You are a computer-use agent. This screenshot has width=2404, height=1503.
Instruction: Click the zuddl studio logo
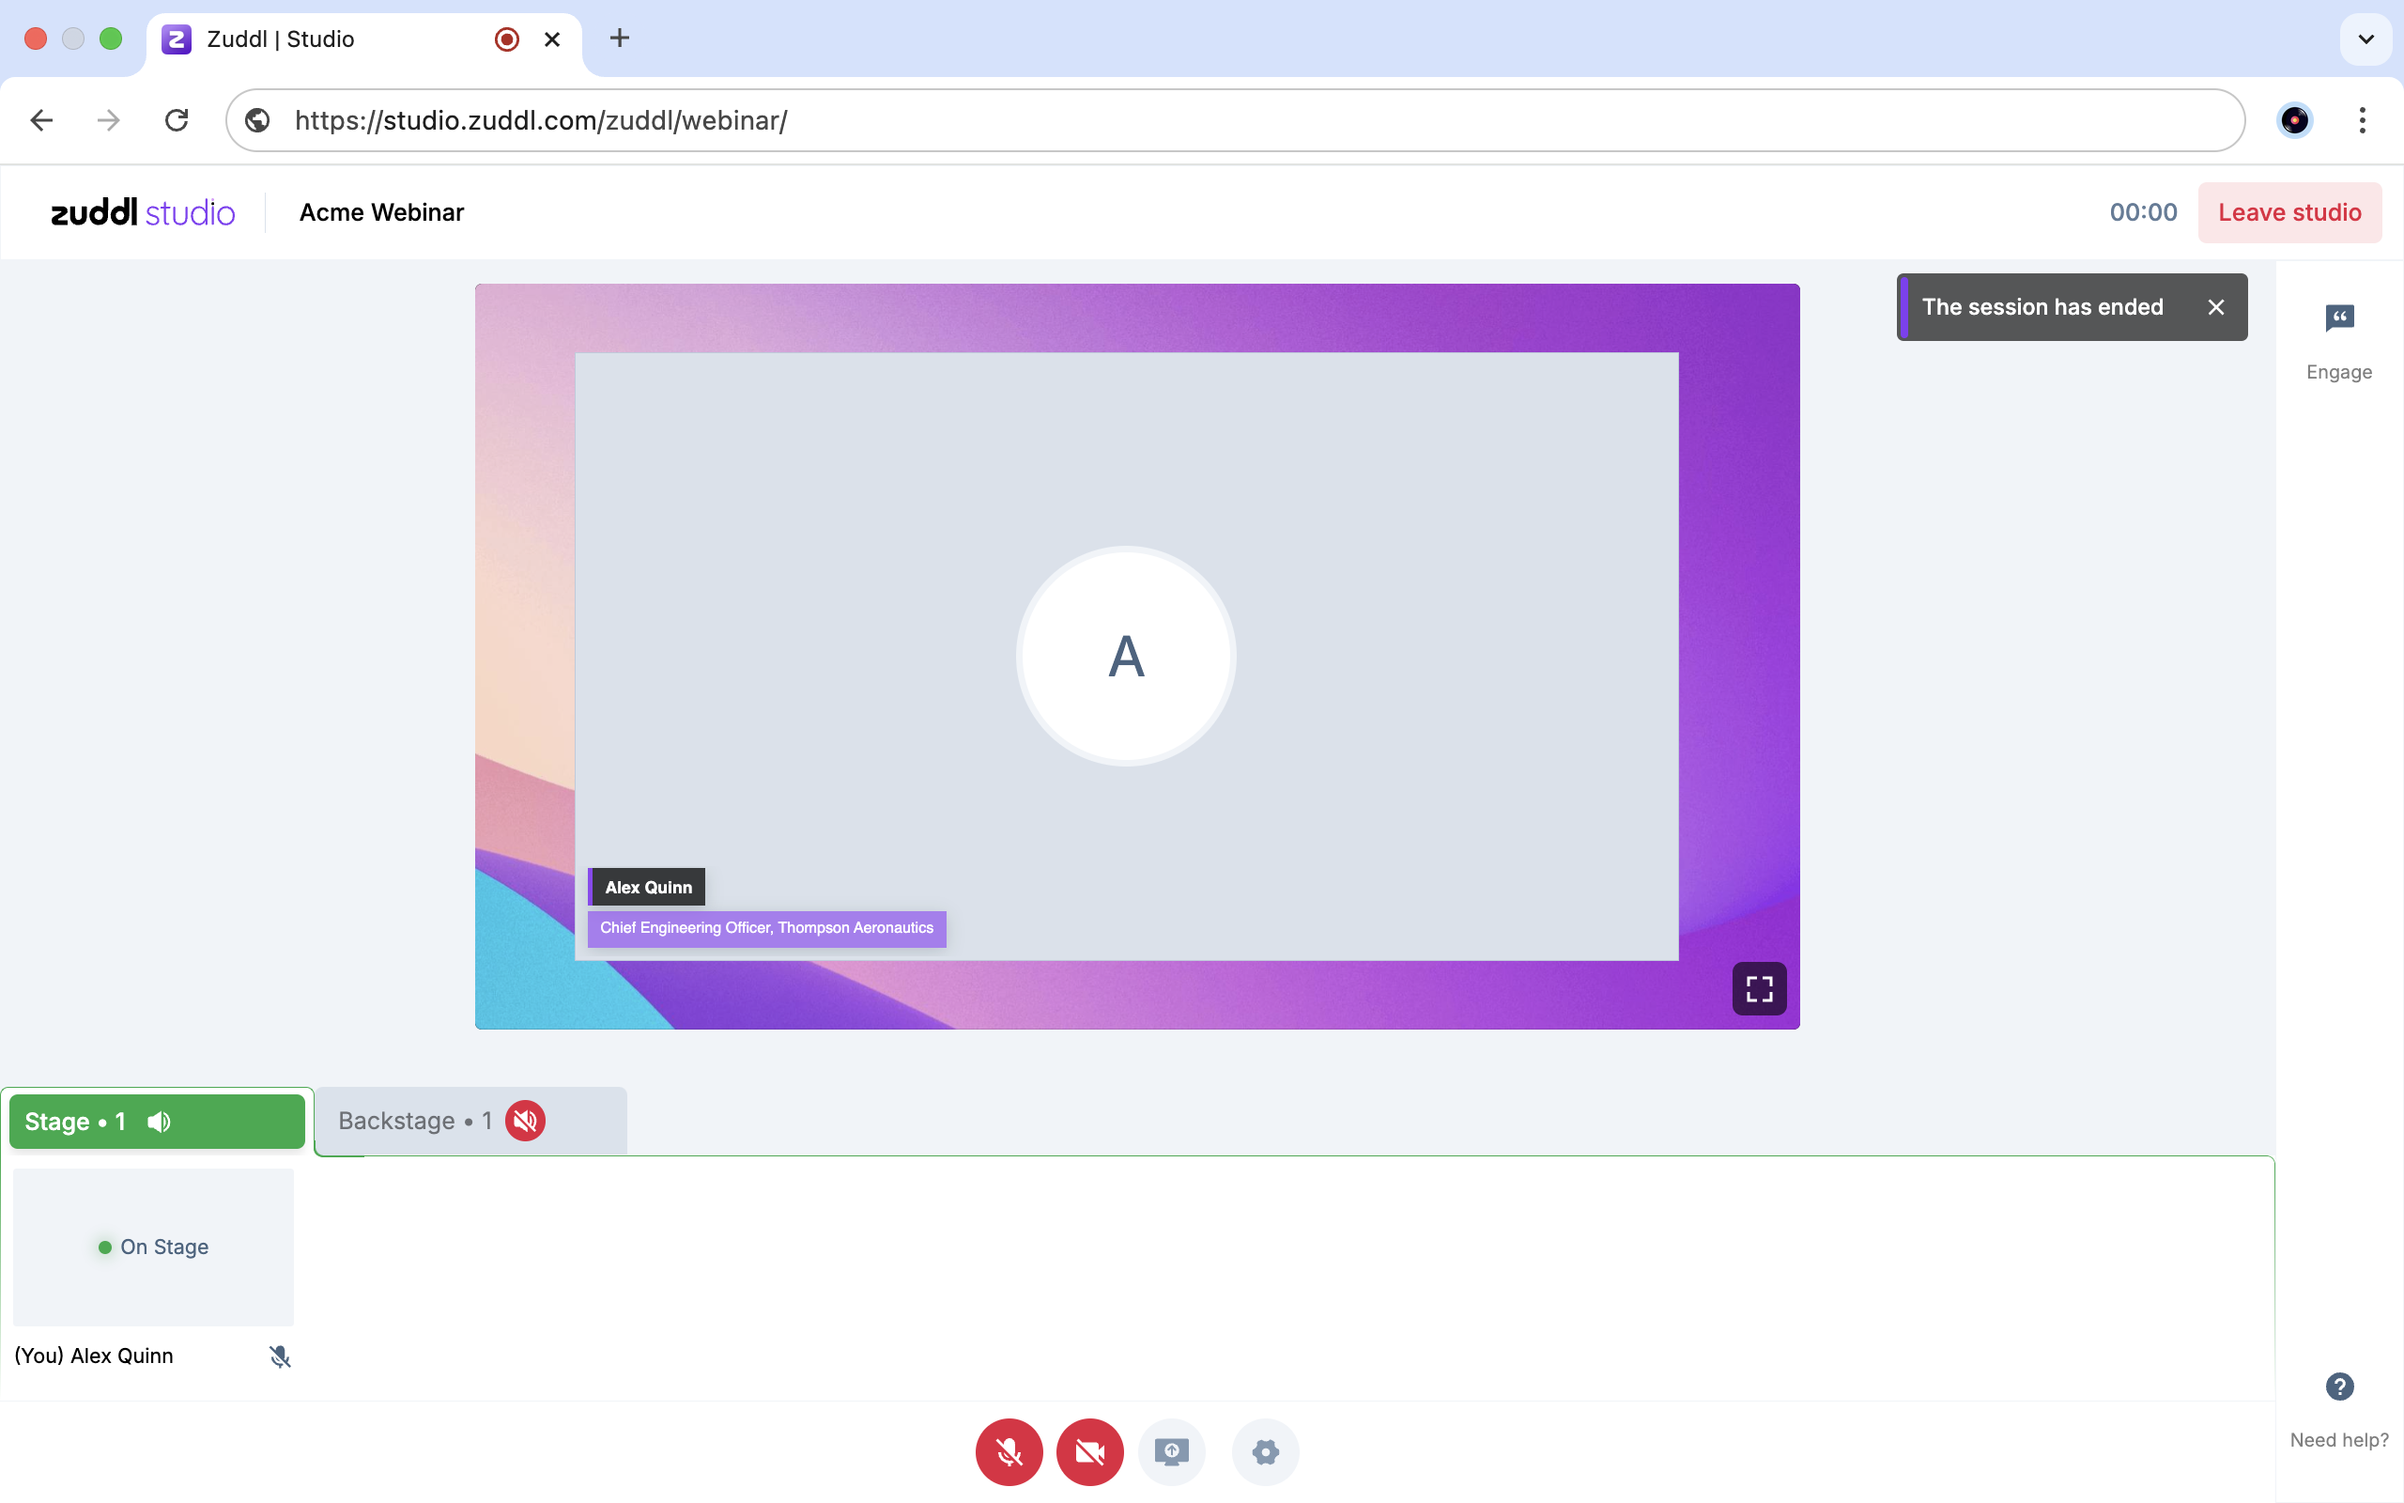coord(143,211)
